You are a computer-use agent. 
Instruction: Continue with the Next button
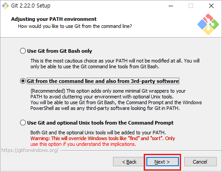(x=162, y=162)
